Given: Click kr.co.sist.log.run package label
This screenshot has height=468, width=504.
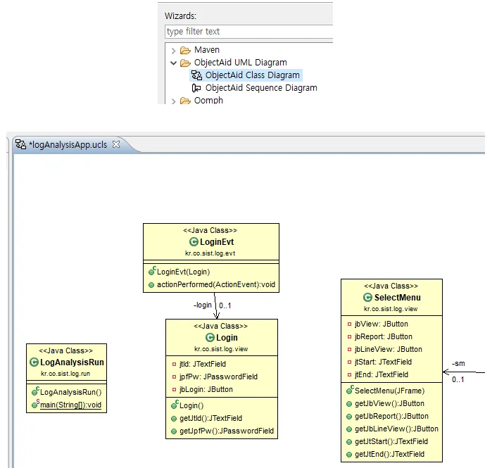Looking at the screenshot, I should (65, 374).
